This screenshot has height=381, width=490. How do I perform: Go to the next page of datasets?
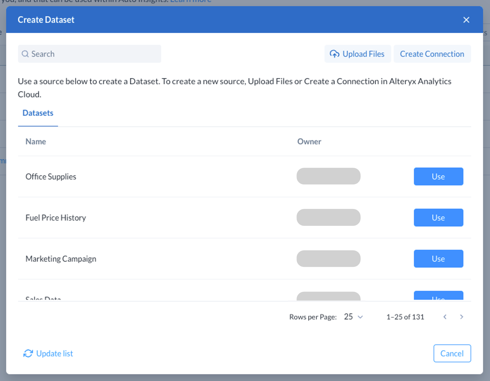[x=461, y=317]
